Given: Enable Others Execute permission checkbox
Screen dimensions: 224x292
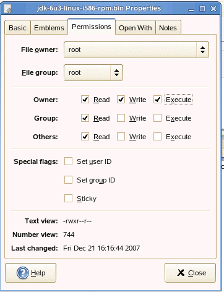Looking at the screenshot, I should click(x=157, y=137).
